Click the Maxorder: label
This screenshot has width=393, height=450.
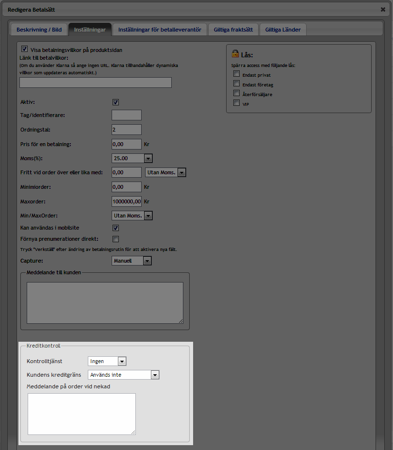(x=33, y=201)
